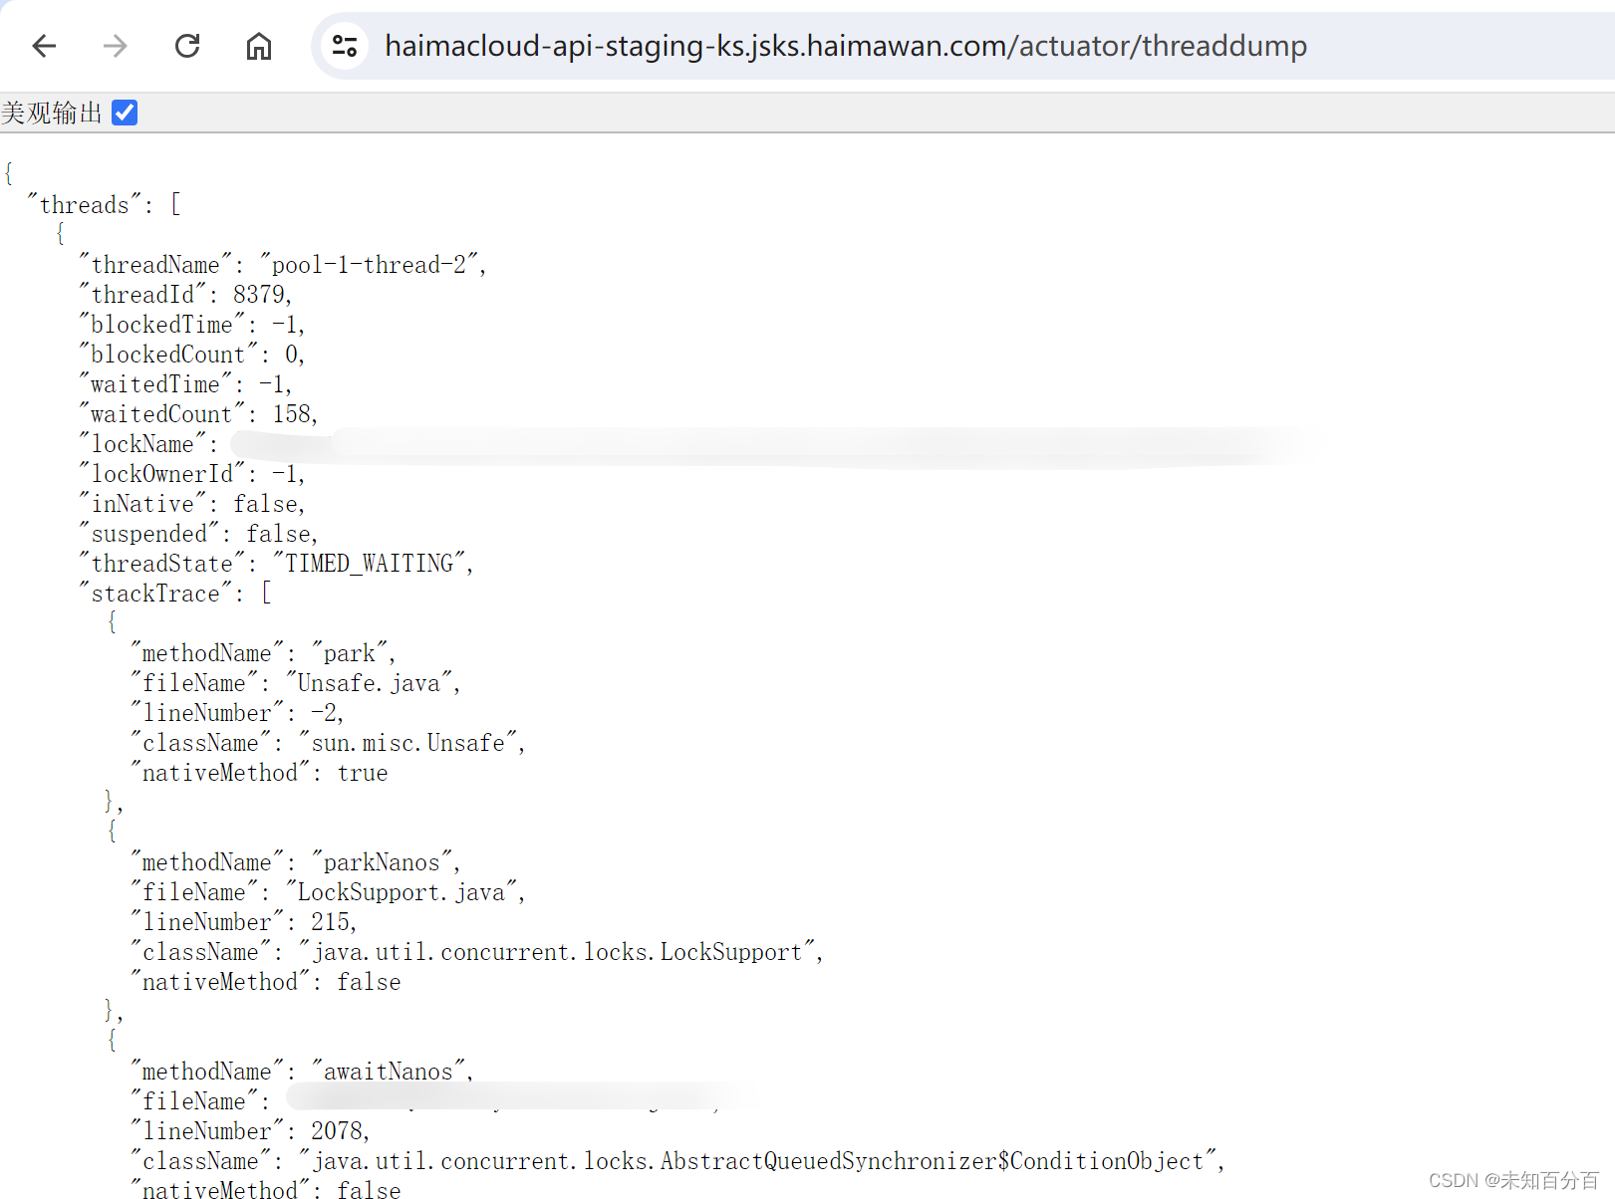Select fileName value "Unsafe.java"
Viewport: 1615px width, 1199px height.
(x=370, y=683)
